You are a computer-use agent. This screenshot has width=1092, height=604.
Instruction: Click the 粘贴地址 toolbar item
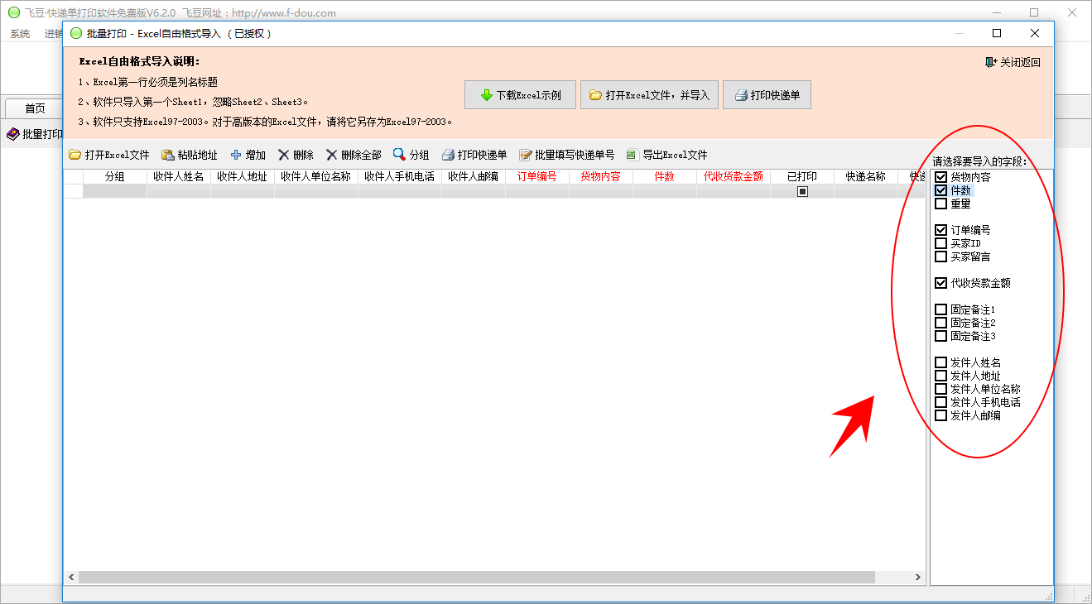point(189,155)
